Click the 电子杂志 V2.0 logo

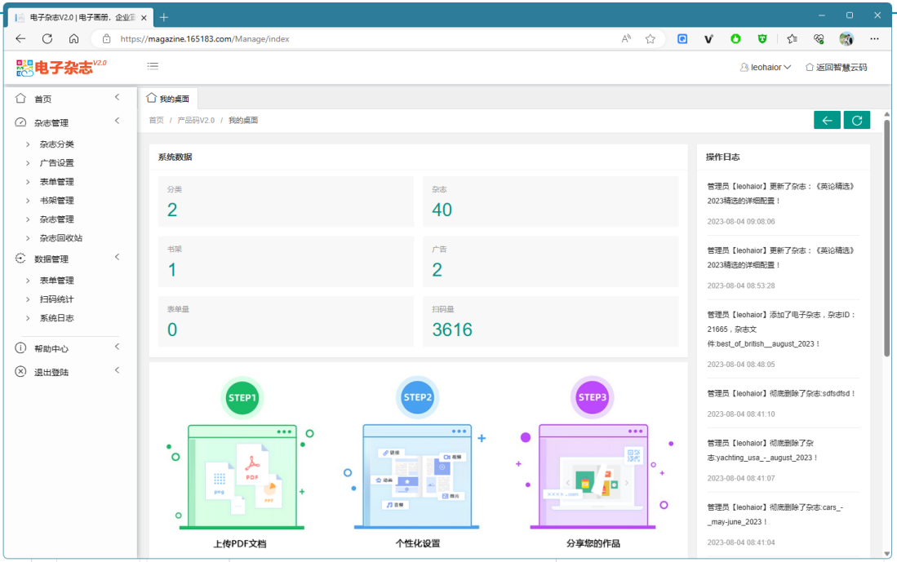tap(61, 68)
